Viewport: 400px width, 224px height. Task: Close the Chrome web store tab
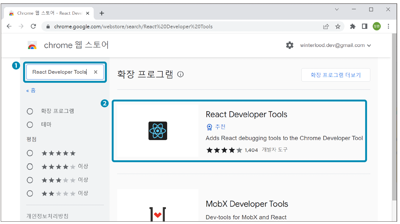click(x=88, y=13)
